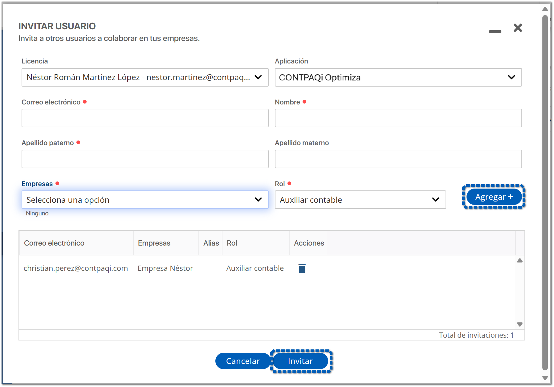
Task: Select the Apellido paterno input box
Action: tap(145, 159)
